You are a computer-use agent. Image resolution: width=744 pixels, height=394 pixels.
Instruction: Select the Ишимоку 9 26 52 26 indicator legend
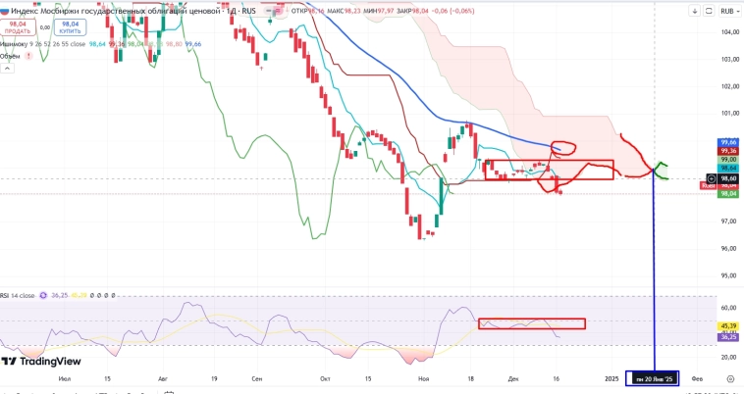[x=43, y=44]
